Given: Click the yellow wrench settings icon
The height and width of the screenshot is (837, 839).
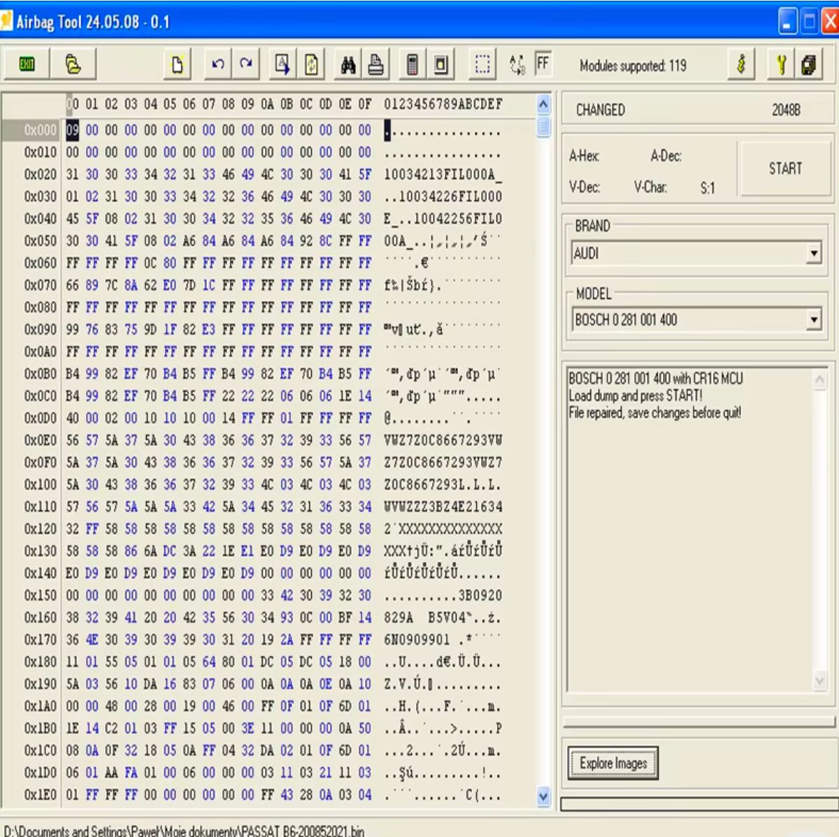Looking at the screenshot, I should point(781,65).
